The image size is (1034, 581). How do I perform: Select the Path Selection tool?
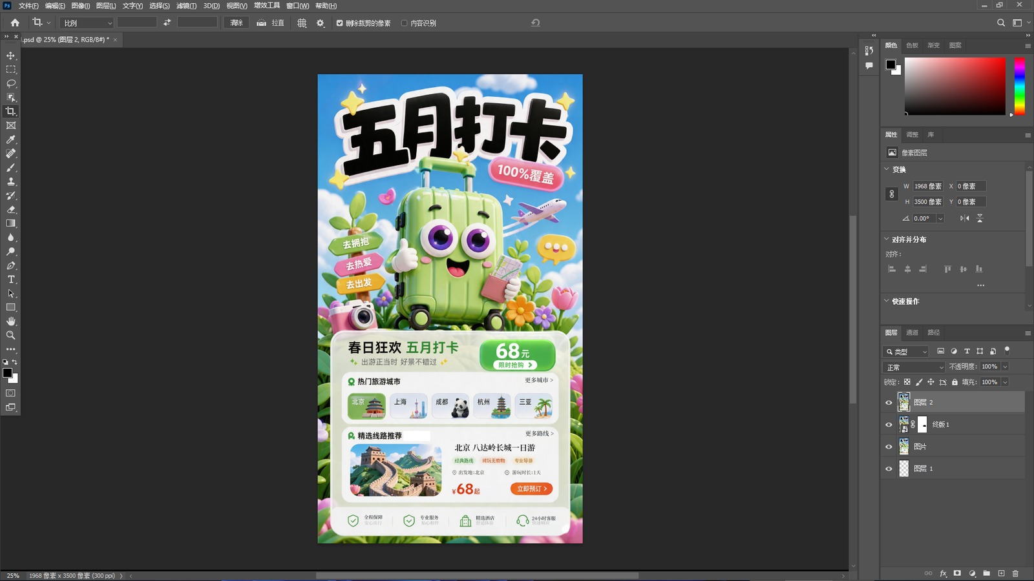(x=11, y=293)
